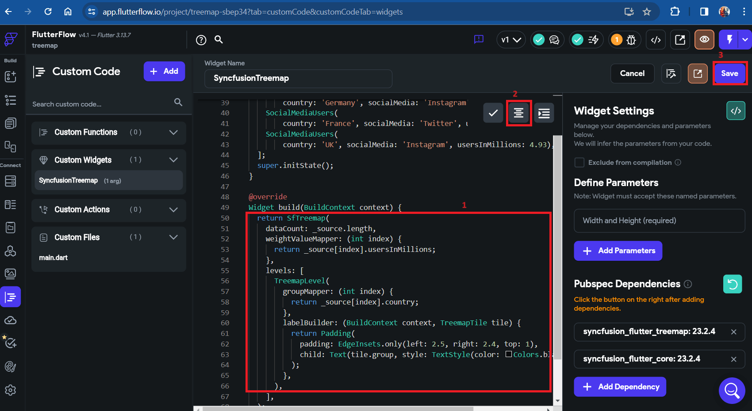Click the Add Dependency button
Image resolution: width=752 pixels, height=411 pixels.
coord(620,387)
